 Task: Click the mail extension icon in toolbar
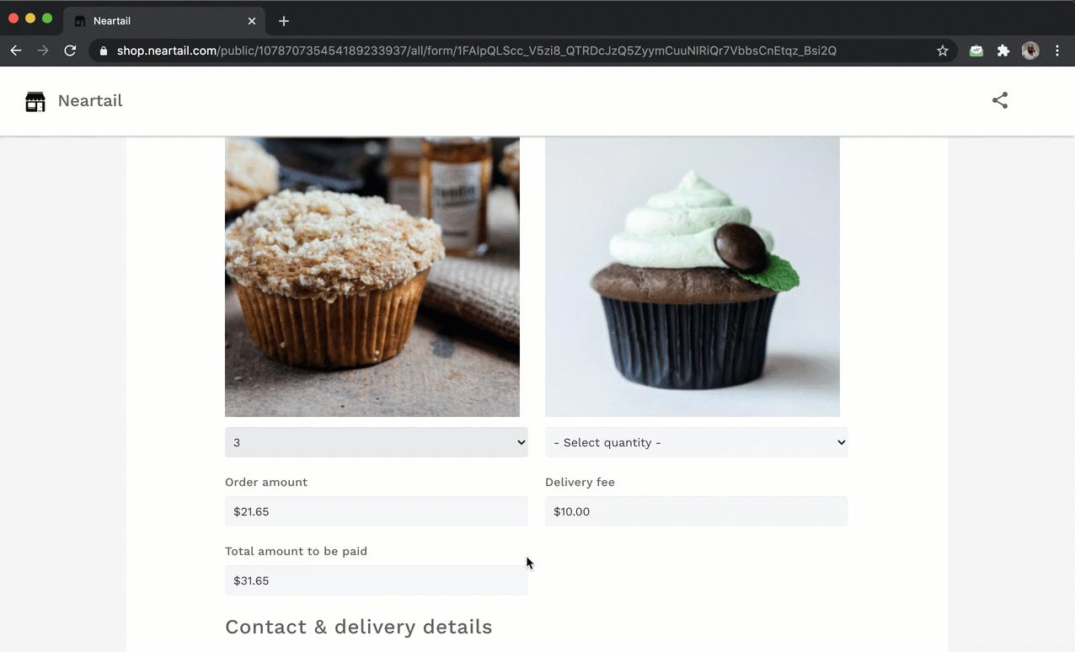click(x=976, y=51)
